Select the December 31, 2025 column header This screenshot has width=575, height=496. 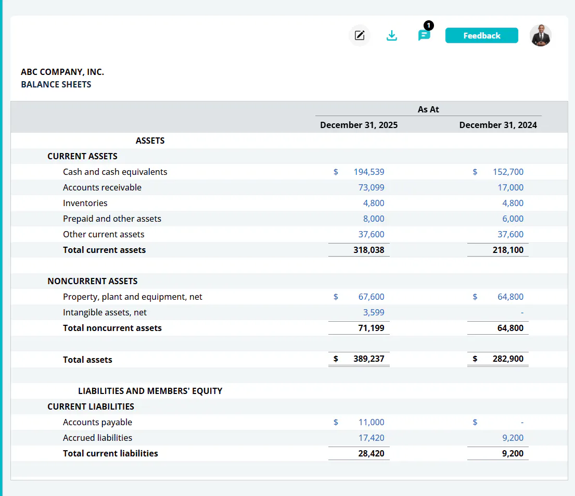click(x=359, y=125)
